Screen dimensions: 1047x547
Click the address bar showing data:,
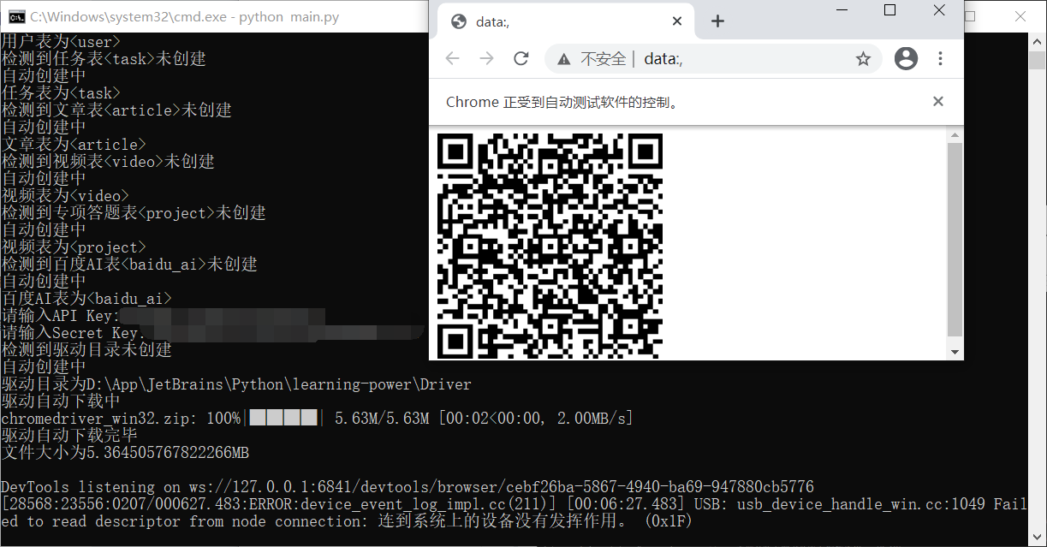[x=713, y=58]
